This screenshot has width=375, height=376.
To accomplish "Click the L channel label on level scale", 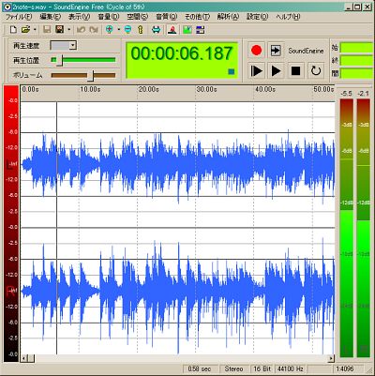I will pyautogui.click(x=9, y=164).
